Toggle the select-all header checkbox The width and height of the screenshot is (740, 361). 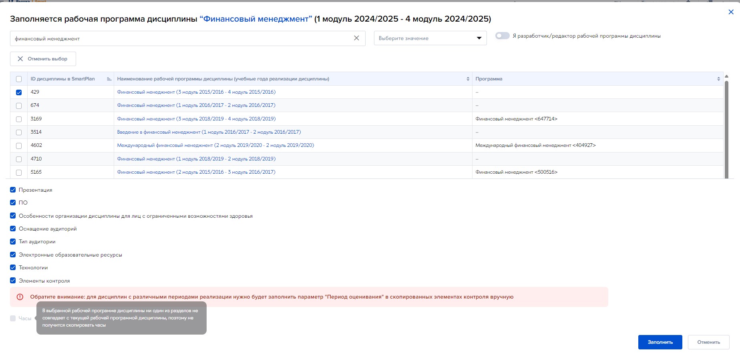(x=19, y=79)
